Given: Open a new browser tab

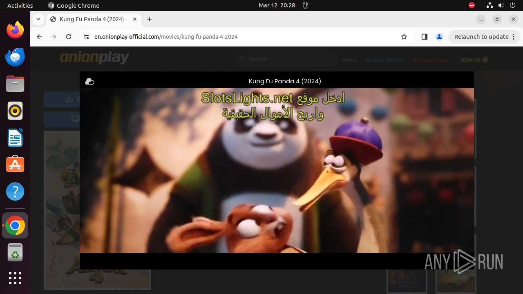Looking at the screenshot, I should pyautogui.click(x=150, y=19).
